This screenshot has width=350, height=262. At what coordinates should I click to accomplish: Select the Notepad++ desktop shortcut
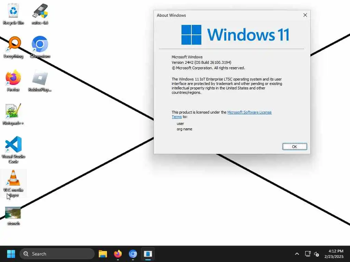(x=13, y=114)
